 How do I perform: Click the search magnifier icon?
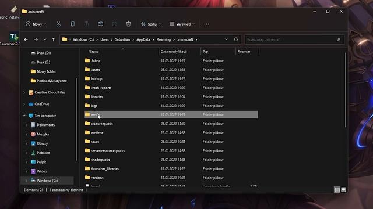[x=339, y=39]
